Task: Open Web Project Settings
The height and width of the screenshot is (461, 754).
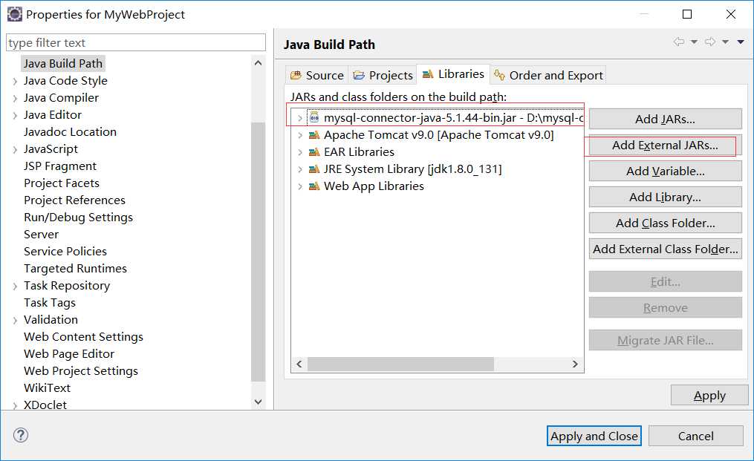Action: tap(81, 370)
